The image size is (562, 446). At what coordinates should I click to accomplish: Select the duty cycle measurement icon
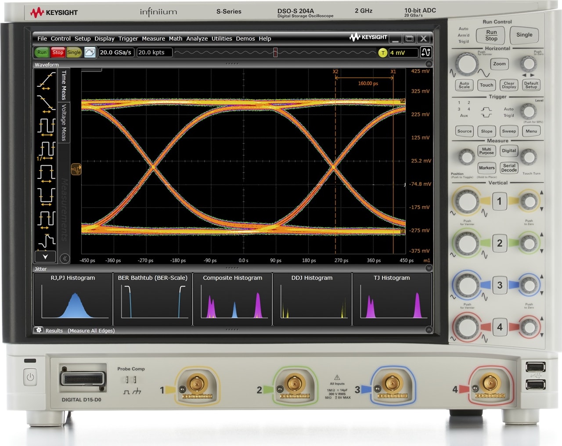tap(46, 219)
